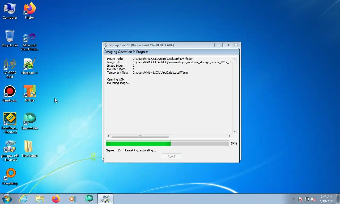Open Action Center flag tray icon
The image size is (340, 204).
tap(300, 199)
